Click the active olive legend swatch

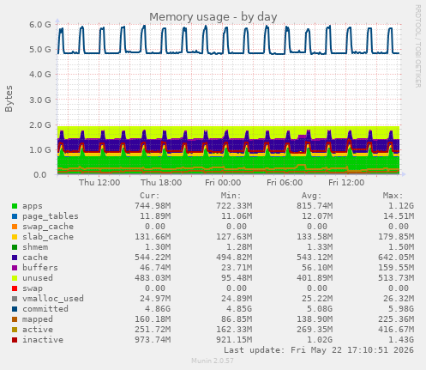(x=15, y=330)
